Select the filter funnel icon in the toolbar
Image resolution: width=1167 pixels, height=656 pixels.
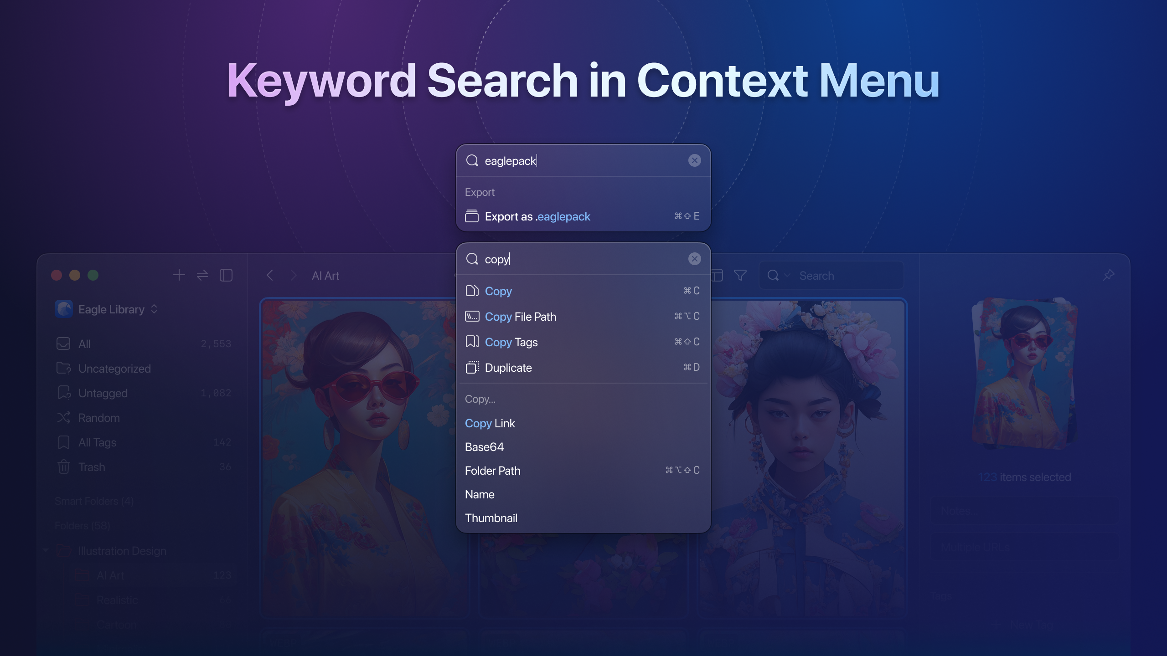[x=741, y=275]
